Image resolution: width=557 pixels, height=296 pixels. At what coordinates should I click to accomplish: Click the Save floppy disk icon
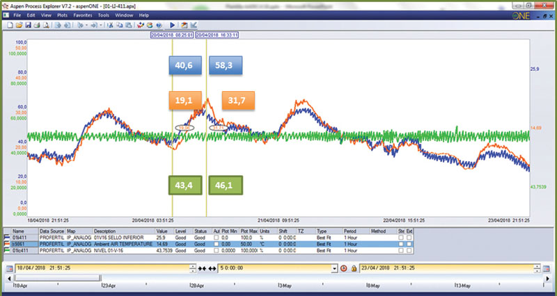(28, 25)
